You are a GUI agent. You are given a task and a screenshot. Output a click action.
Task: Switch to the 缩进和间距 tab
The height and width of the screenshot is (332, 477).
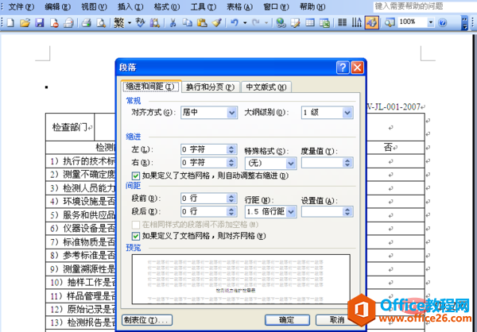pyautogui.click(x=151, y=87)
